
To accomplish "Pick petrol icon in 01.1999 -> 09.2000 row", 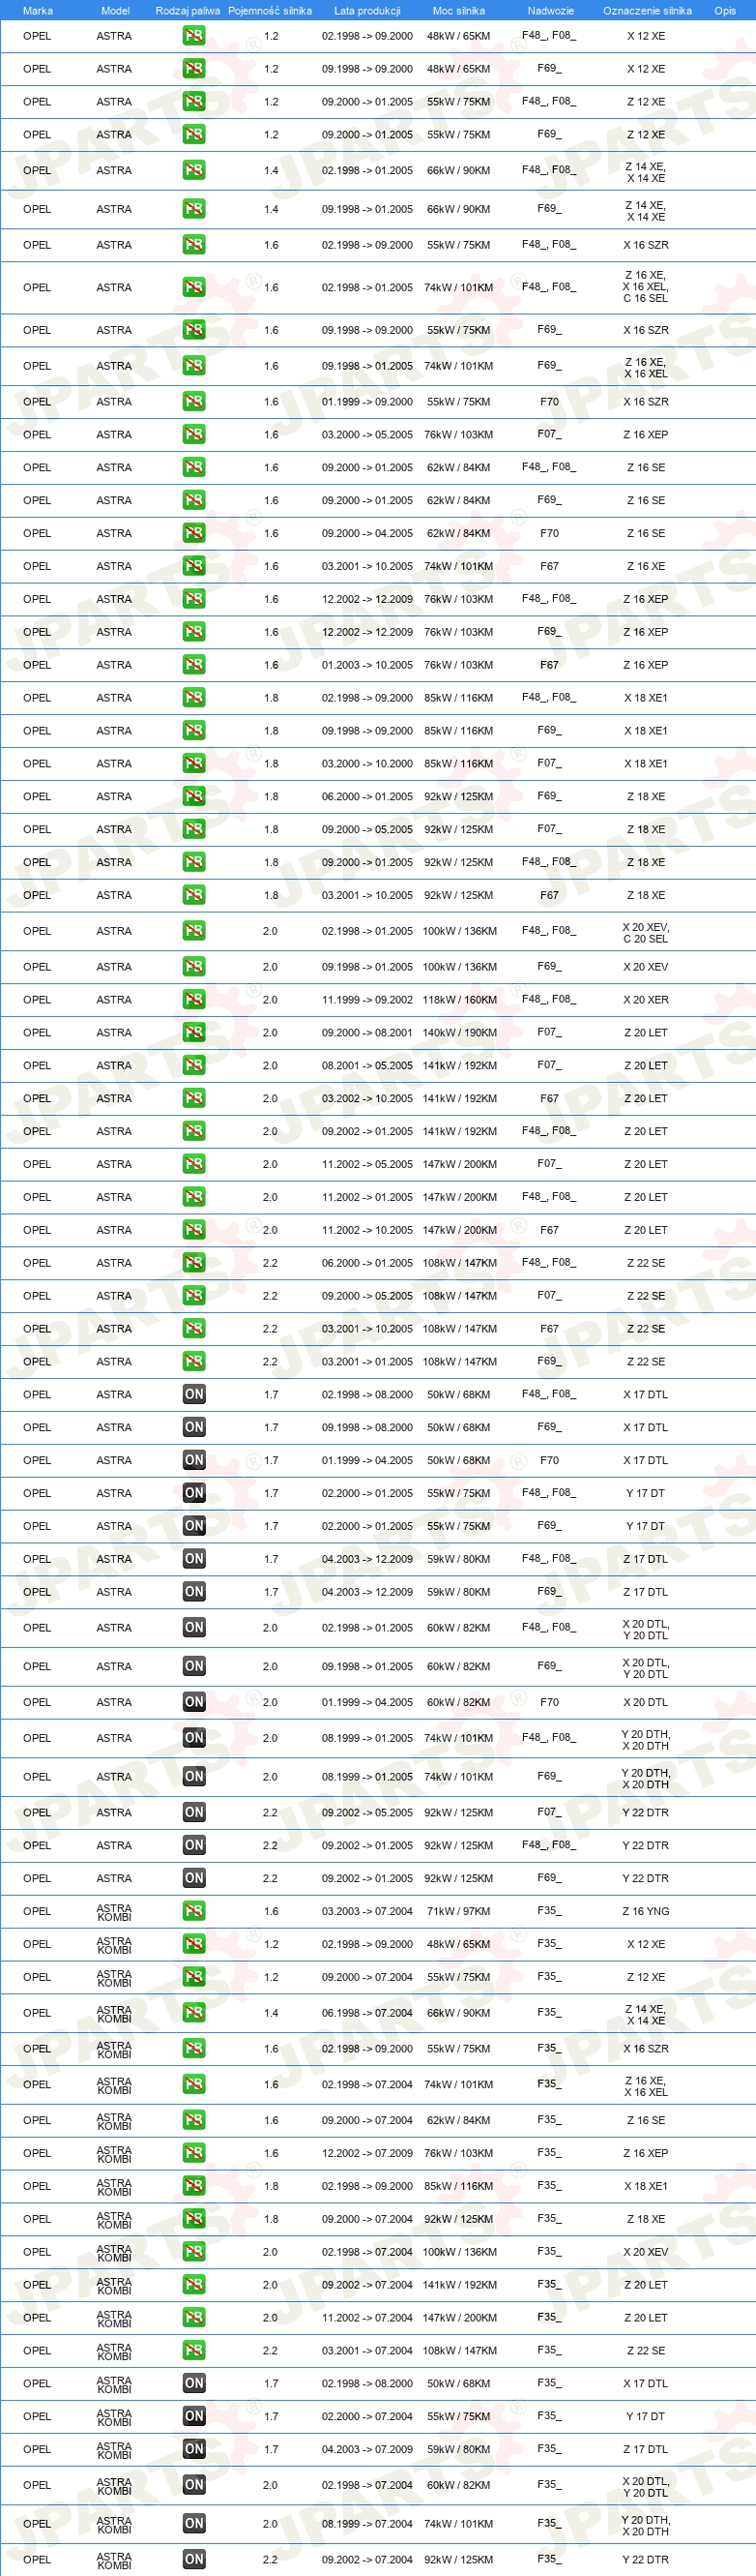I will tap(193, 402).
